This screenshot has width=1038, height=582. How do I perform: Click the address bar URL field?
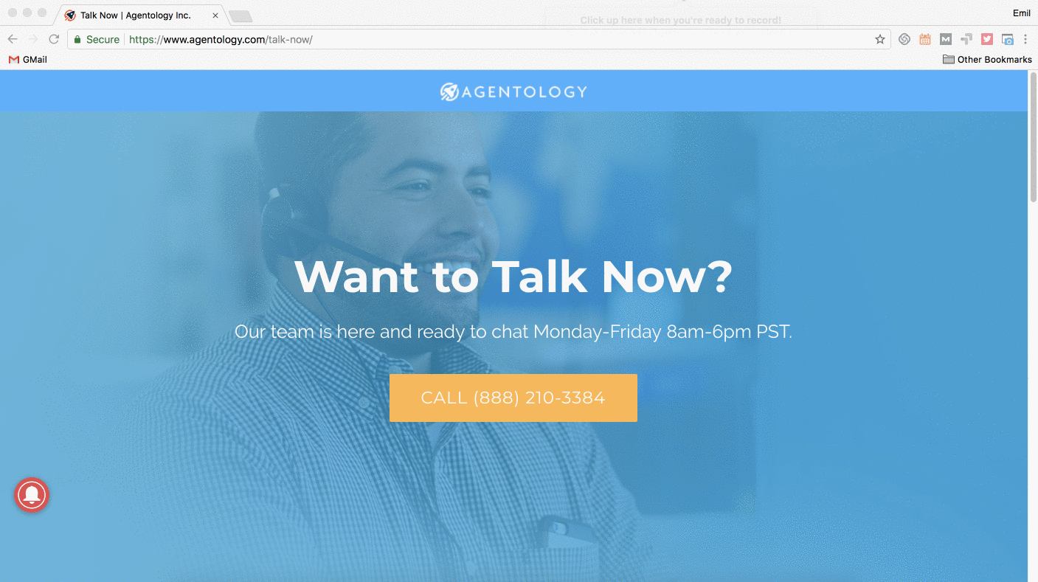472,40
